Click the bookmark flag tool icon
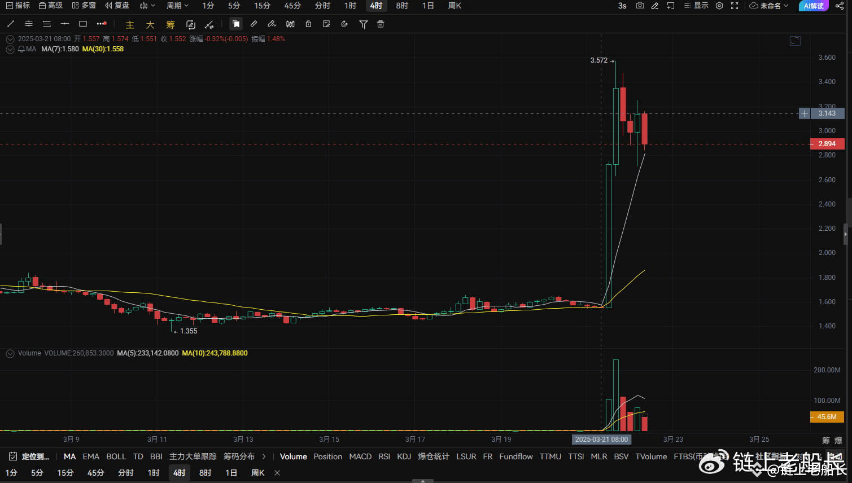Viewport: 852px width, 483px height. point(236,24)
